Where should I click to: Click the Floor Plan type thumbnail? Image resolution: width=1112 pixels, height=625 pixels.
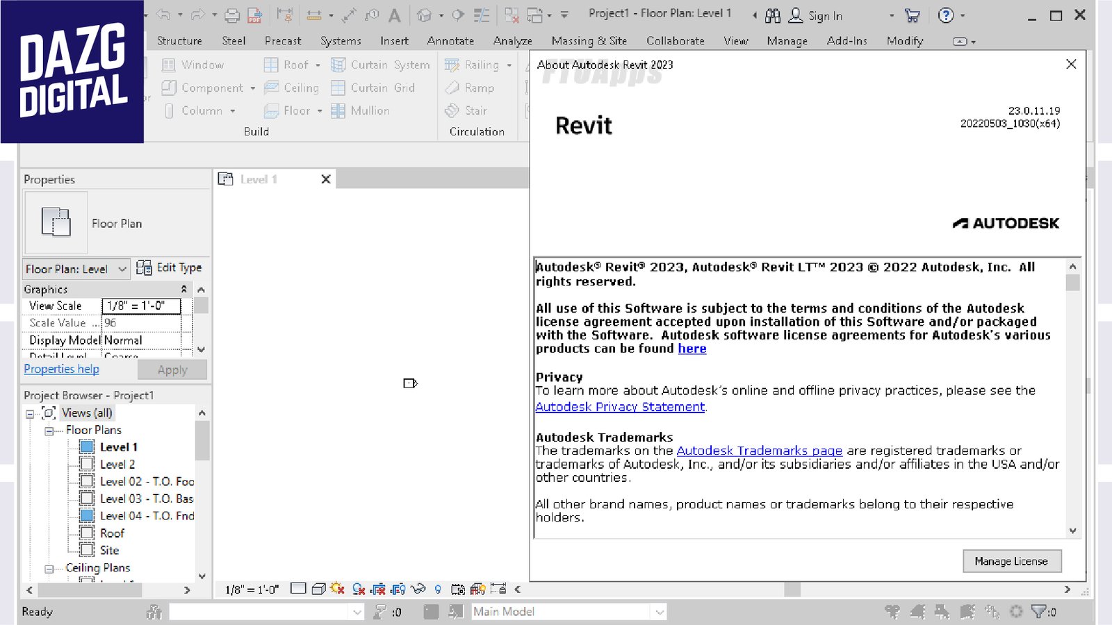point(56,223)
